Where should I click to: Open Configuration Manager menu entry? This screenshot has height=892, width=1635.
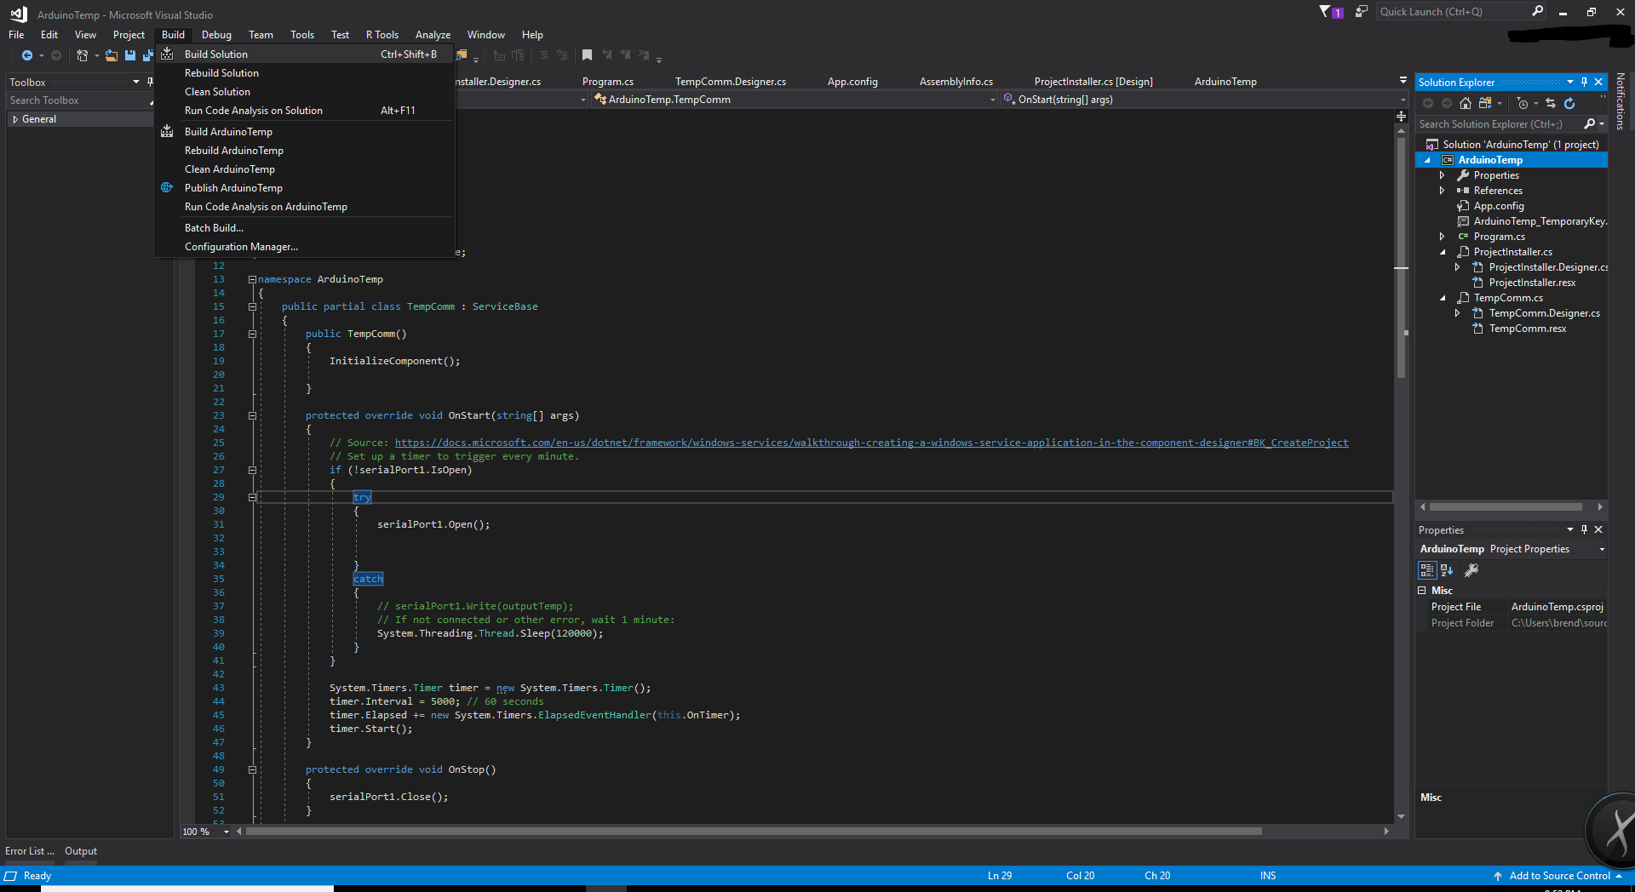coord(305,246)
